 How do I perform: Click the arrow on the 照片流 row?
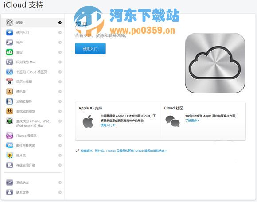pyautogui.click(x=60, y=155)
